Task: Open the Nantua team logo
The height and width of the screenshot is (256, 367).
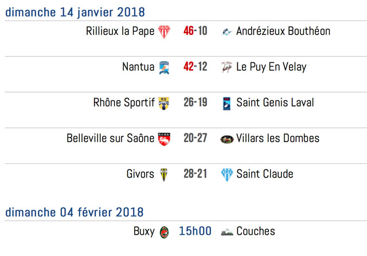Action: coord(164,68)
